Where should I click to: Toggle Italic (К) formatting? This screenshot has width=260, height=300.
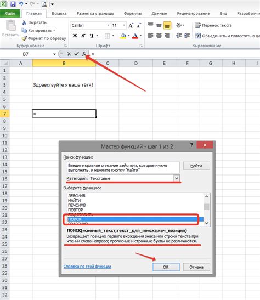(x=83, y=36)
